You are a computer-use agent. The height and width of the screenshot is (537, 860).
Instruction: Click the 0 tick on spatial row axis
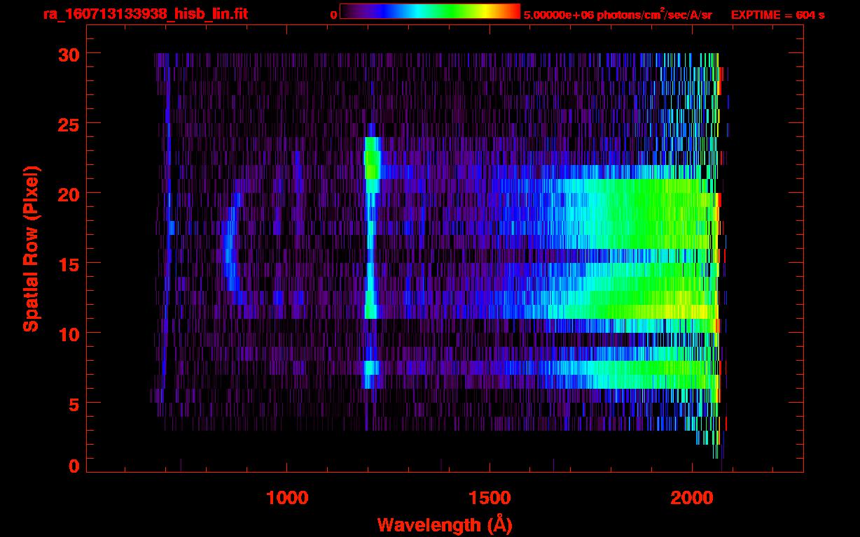coord(73,466)
